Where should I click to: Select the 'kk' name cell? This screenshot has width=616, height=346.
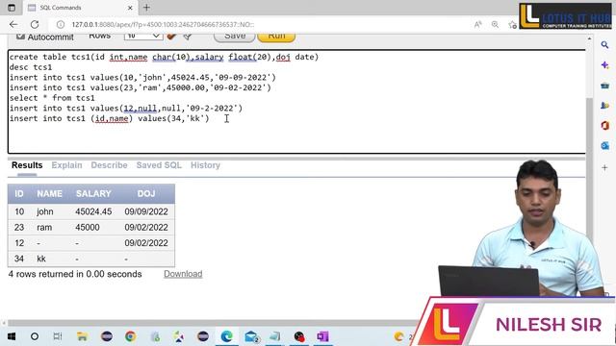pos(41,259)
